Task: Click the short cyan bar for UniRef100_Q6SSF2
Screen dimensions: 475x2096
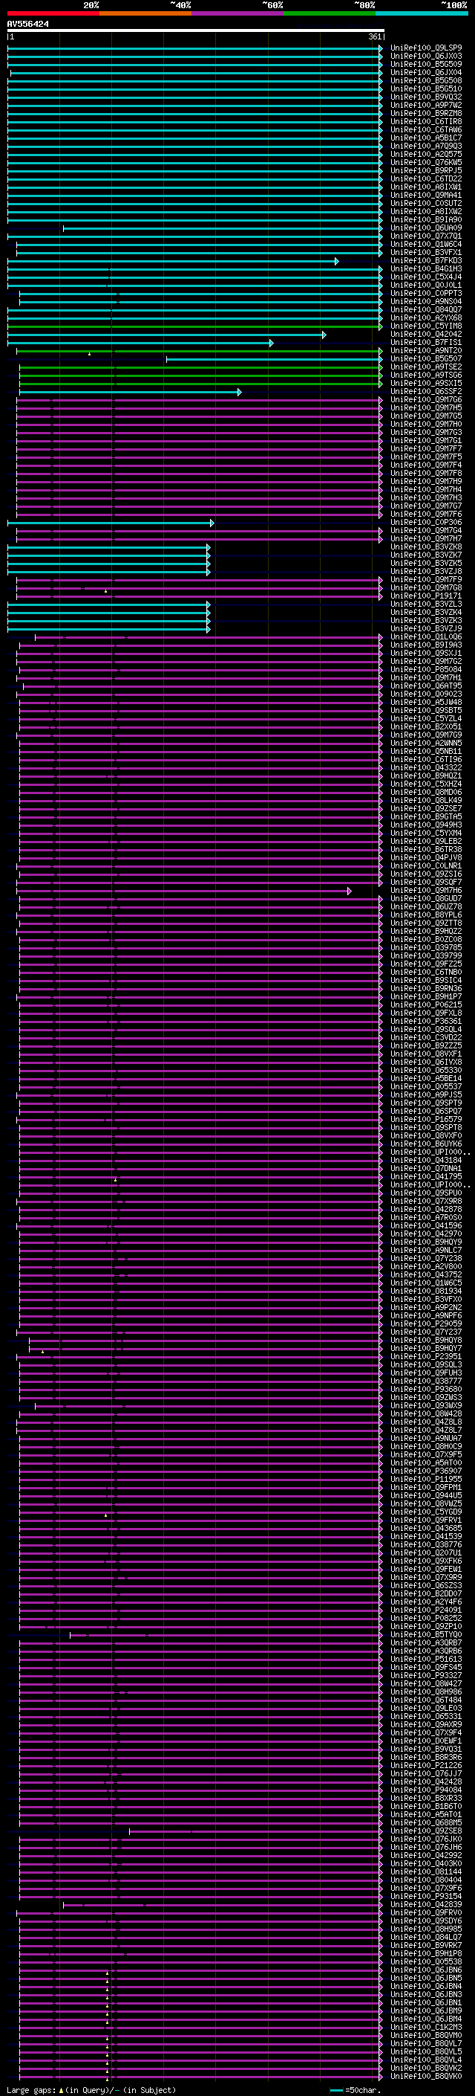Action: 130,392
